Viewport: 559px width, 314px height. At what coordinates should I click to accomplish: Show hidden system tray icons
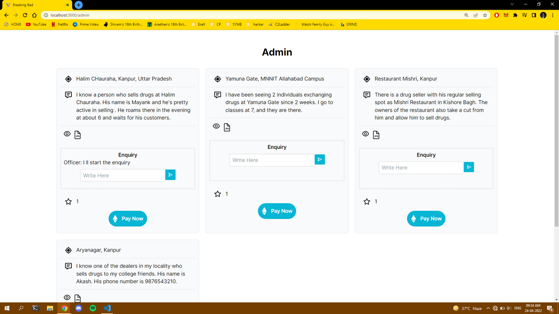coord(488,308)
